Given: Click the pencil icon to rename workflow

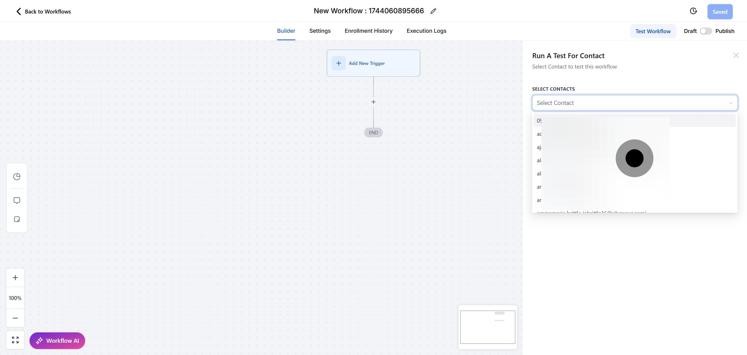Looking at the screenshot, I should 433,11.
